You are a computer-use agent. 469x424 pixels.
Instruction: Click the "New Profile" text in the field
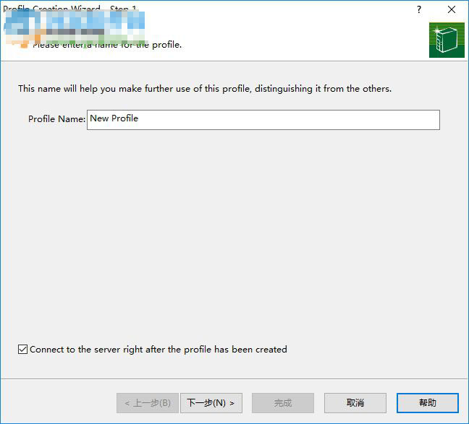[x=114, y=118]
